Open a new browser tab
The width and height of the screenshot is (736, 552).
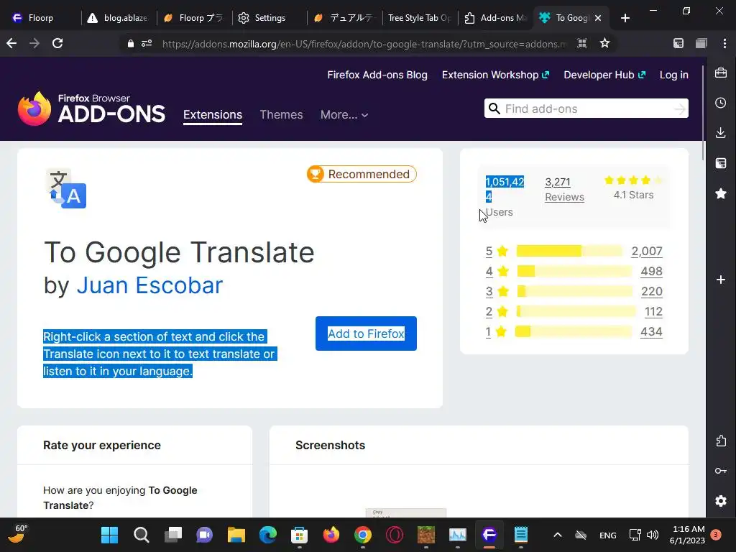[x=625, y=18]
